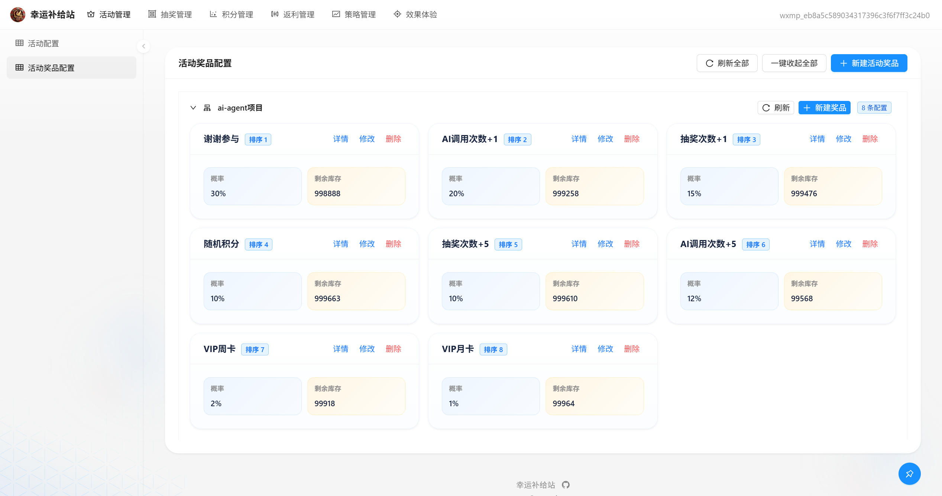Open 详情 for the 谢谢参与 prize
This screenshot has height=496, width=942.
click(x=340, y=139)
